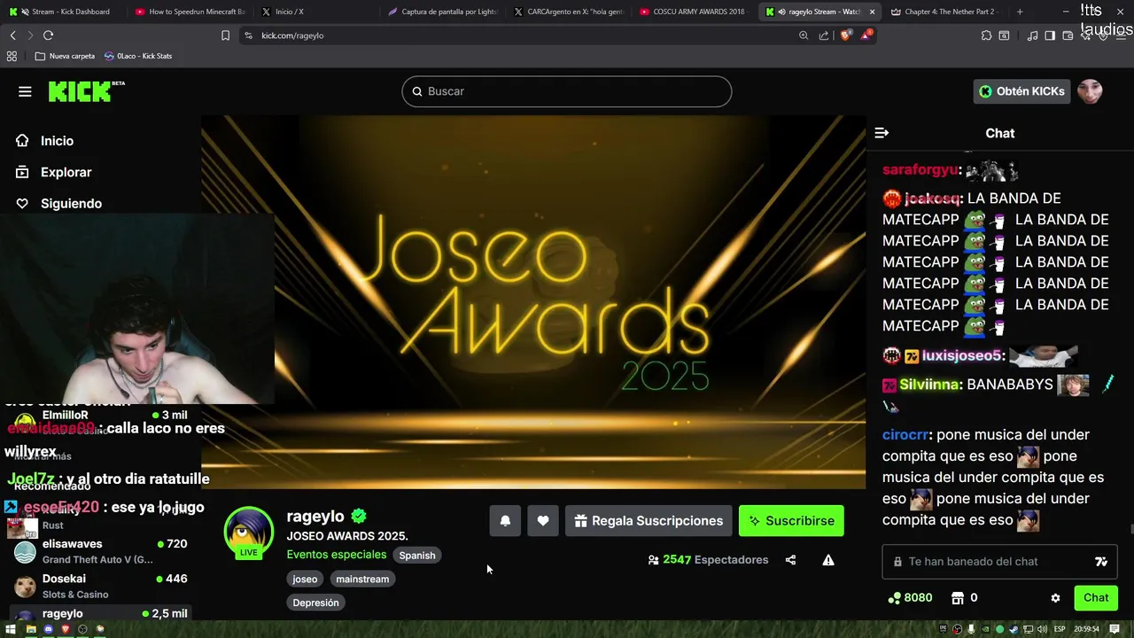Open the user profile avatar menu
Viewport: 1134px width, 638px height.
tap(1090, 91)
